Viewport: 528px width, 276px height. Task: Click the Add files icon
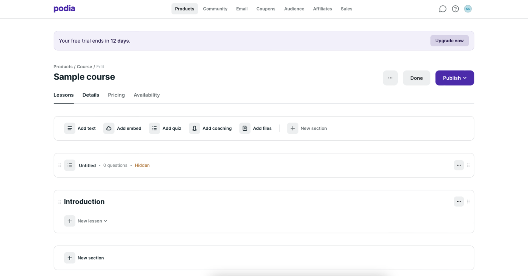[x=245, y=128]
